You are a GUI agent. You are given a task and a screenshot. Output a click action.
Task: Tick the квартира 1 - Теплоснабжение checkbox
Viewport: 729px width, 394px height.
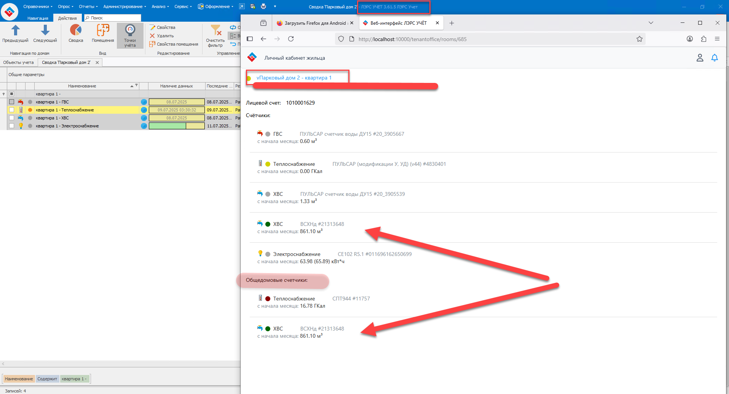tap(11, 110)
